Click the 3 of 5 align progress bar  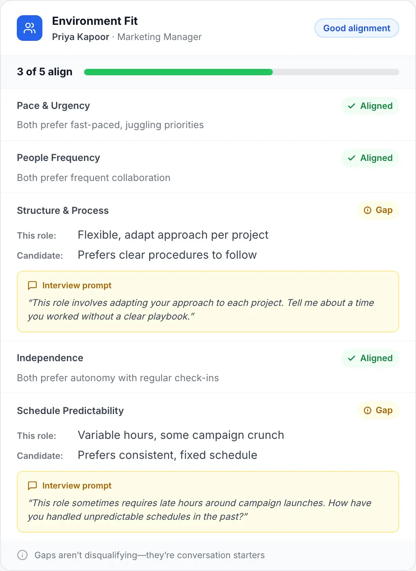(x=241, y=72)
